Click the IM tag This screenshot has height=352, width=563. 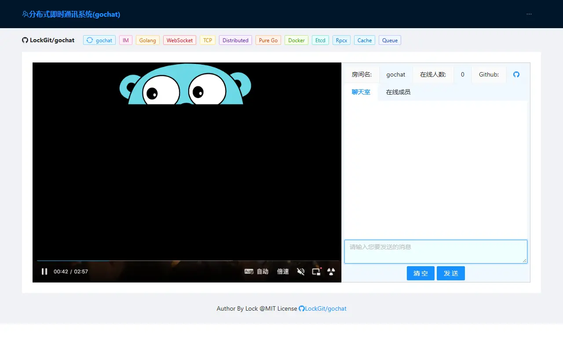click(x=126, y=40)
